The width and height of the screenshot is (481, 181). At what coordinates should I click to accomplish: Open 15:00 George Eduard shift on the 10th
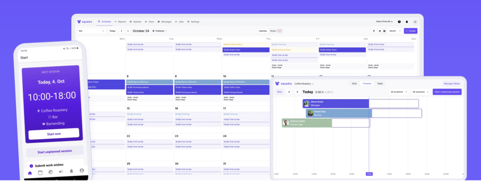tap(246, 92)
